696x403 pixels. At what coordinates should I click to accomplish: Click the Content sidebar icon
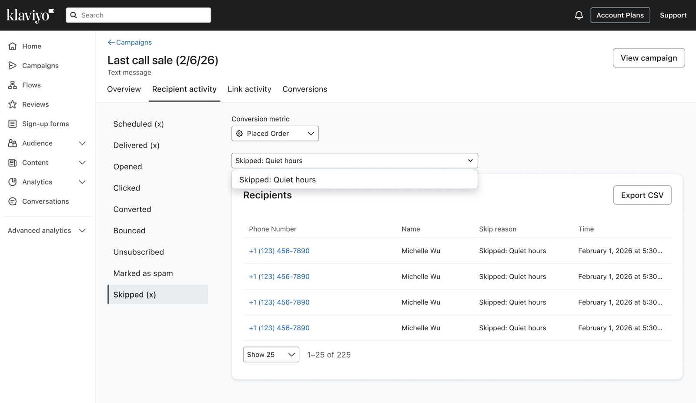pyautogui.click(x=13, y=163)
